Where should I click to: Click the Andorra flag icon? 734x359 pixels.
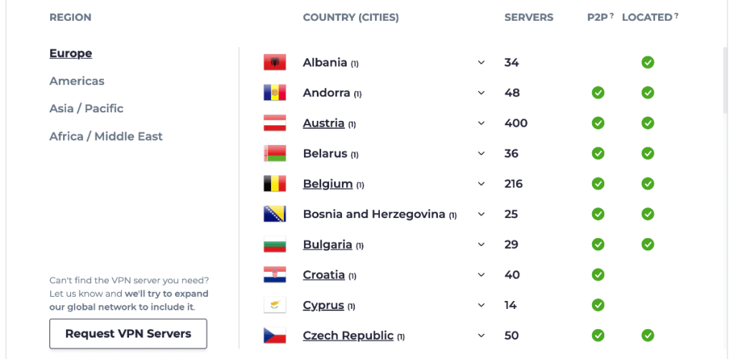(275, 93)
